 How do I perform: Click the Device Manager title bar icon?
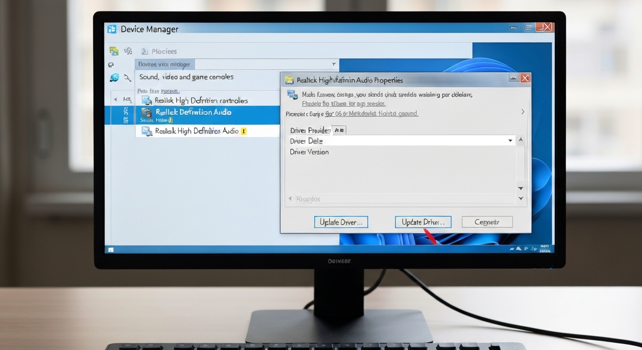coord(112,29)
